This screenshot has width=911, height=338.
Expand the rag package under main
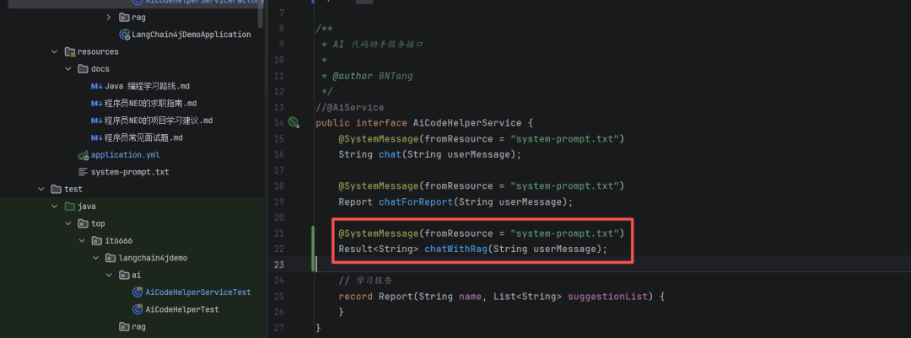109,17
